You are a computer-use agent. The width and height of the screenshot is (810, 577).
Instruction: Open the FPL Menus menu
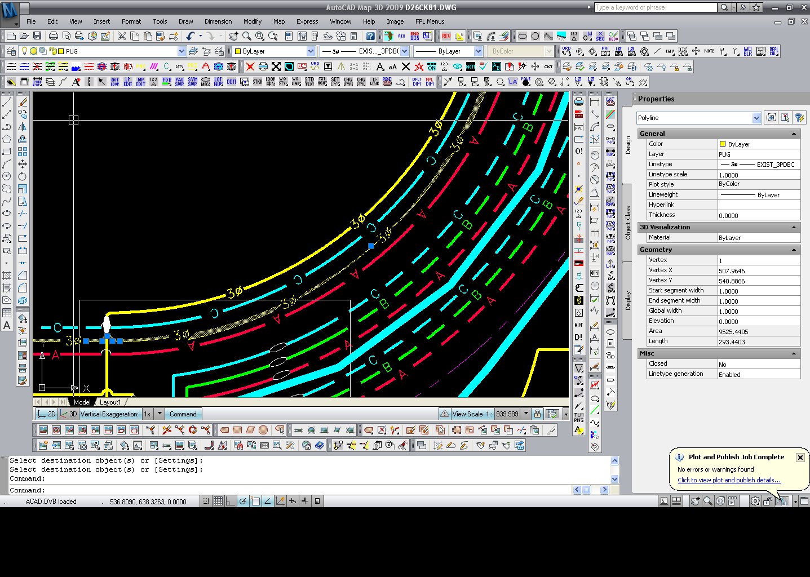pyautogui.click(x=430, y=21)
